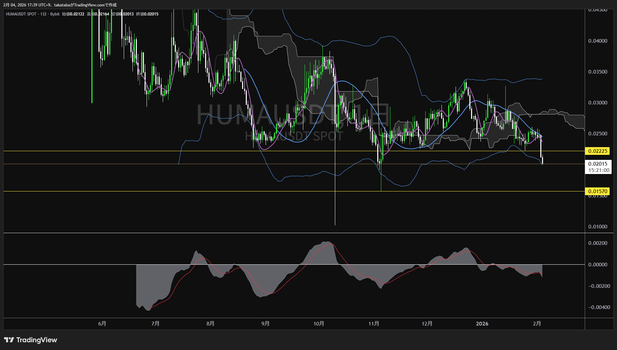Click the 2月 label on time axis
The image size is (617, 350).
point(537,323)
